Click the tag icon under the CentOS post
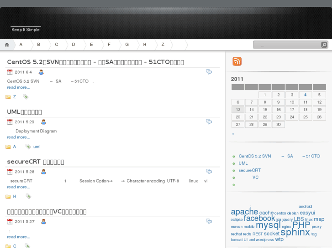 click(26, 96)
